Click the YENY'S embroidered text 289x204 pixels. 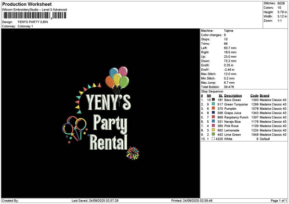pos(108,102)
